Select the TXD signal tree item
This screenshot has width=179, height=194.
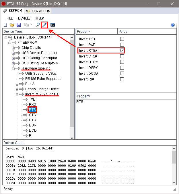[32, 99]
